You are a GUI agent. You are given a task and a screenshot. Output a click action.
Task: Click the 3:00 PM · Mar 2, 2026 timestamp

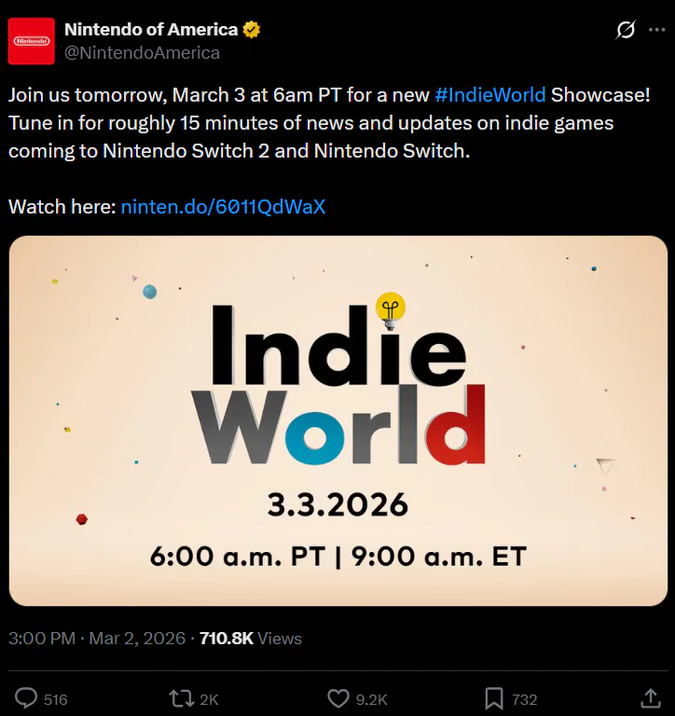pos(97,639)
